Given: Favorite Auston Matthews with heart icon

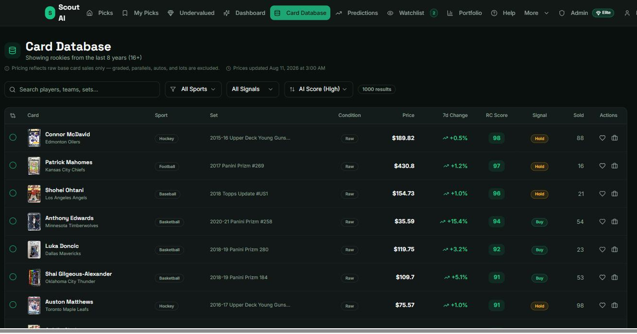Looking at the screenshot, I should 602,305.
